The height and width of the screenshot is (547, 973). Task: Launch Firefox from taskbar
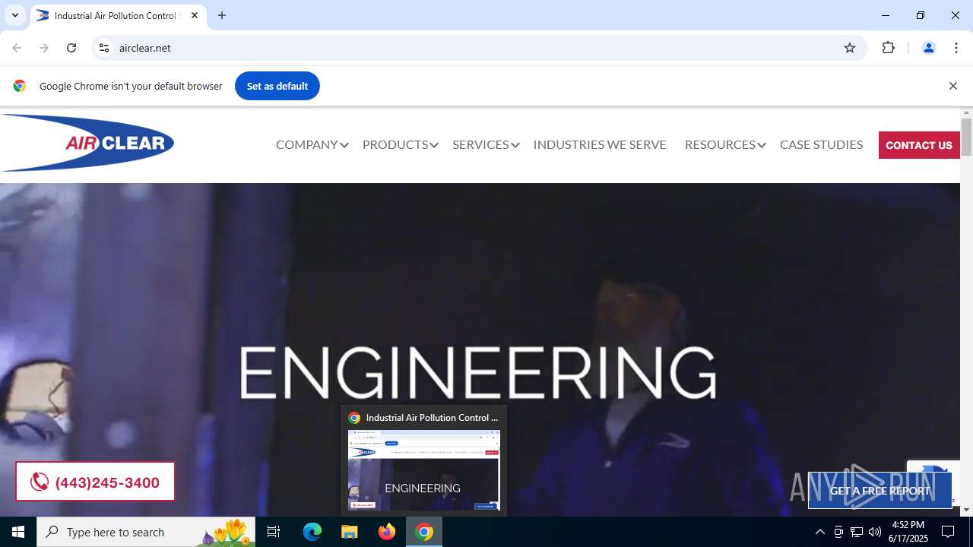click(387, 532)
